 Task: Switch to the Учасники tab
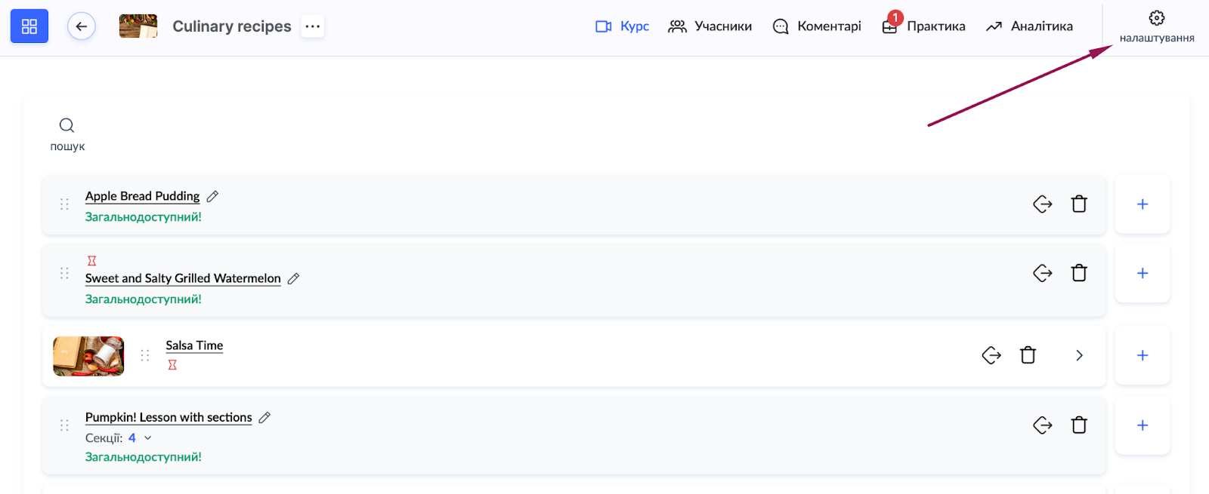(710, 26)
